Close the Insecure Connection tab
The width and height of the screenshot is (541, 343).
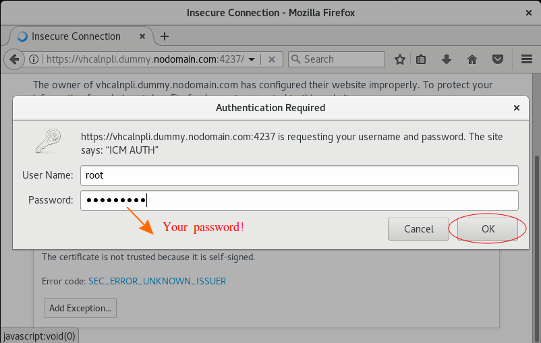pos(142,36)
